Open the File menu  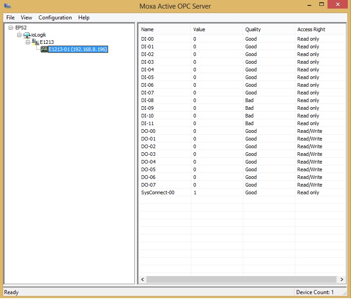[x=10, y=18]
